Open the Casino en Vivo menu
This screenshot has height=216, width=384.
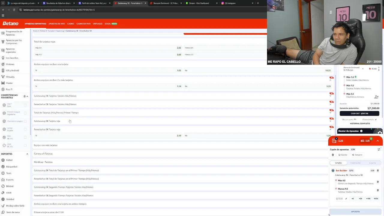click(83, 24)
